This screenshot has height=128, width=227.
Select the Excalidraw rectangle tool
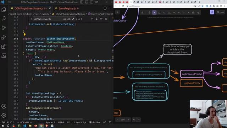(x=159, y=13)
